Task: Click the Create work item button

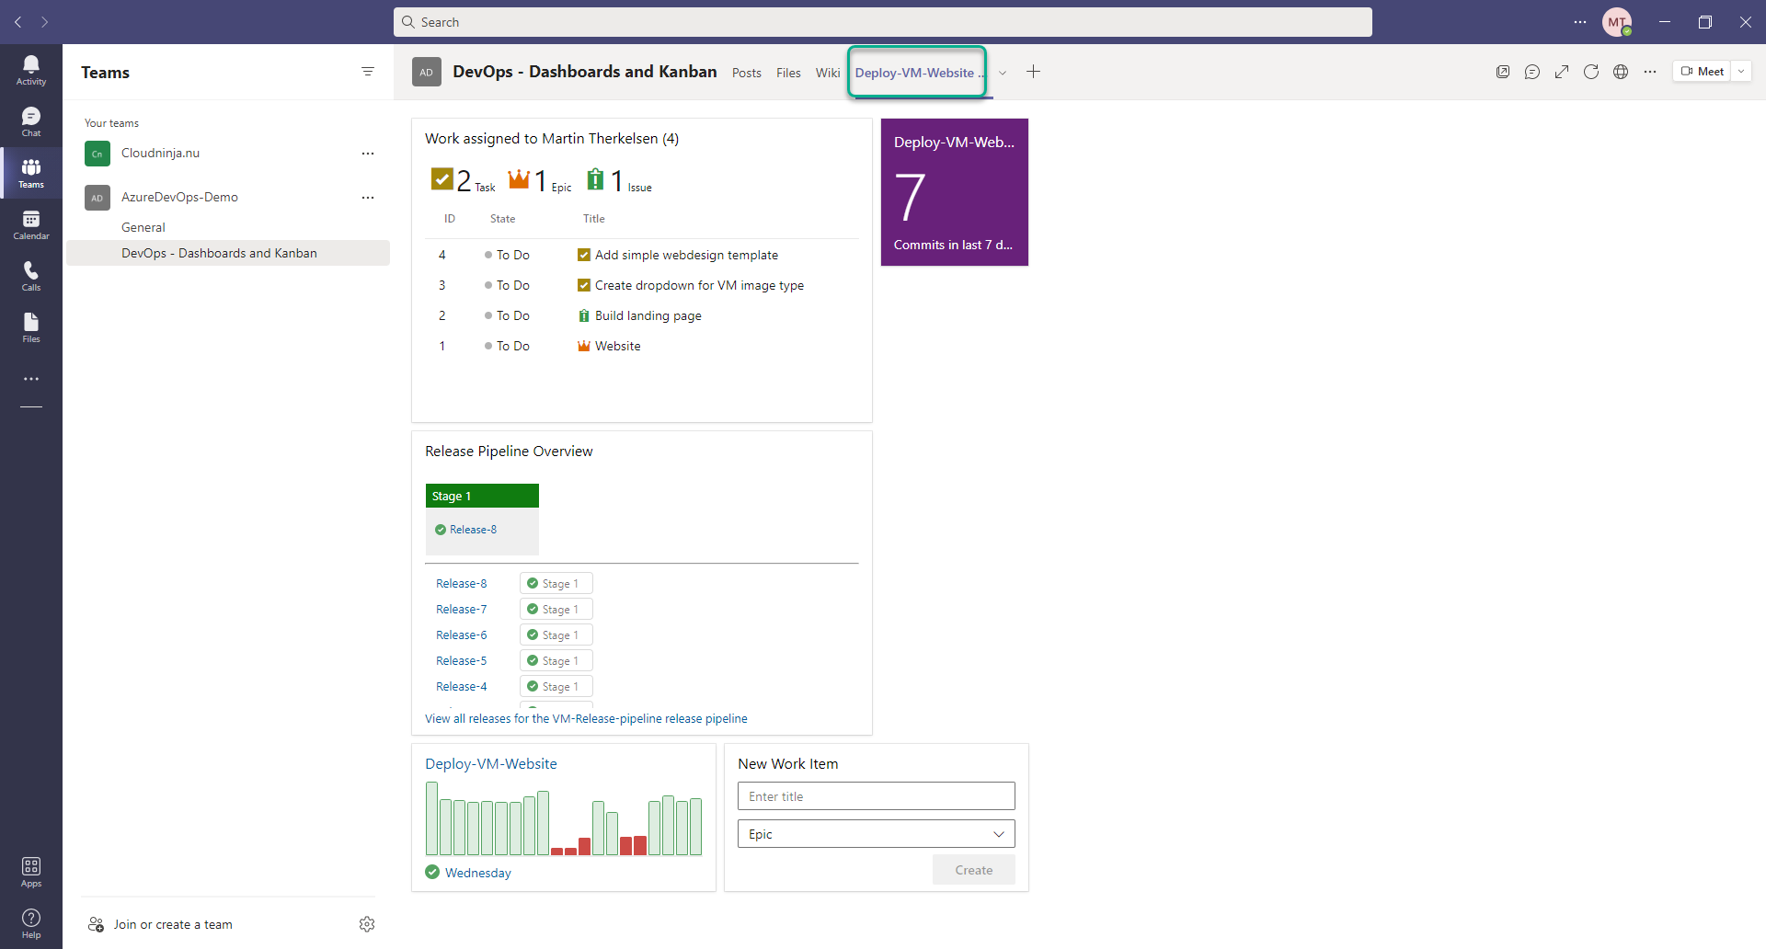Action: (x=974, y=870)
